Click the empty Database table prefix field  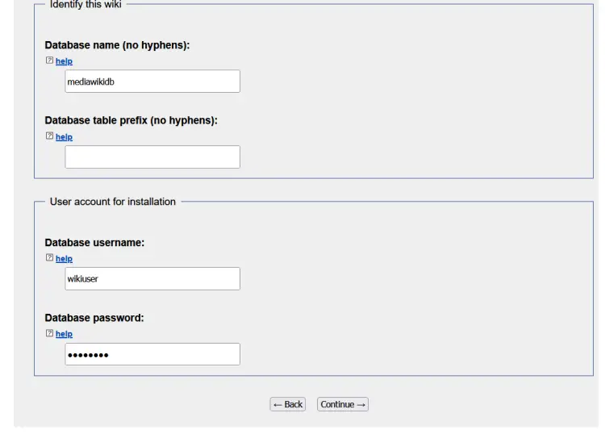tap(152, 157)
